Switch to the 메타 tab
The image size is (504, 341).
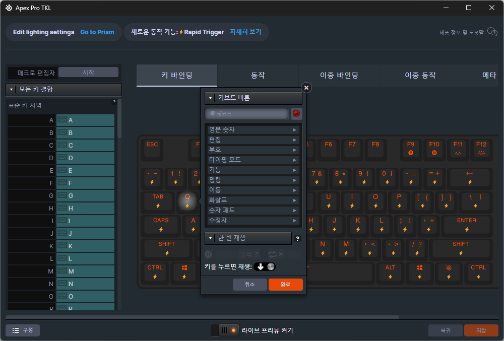(480, 75)
